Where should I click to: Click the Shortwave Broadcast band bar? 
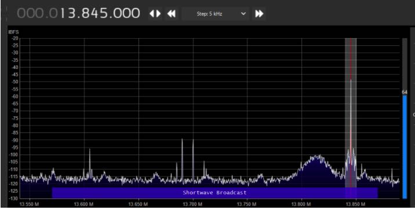pos(214,193)
